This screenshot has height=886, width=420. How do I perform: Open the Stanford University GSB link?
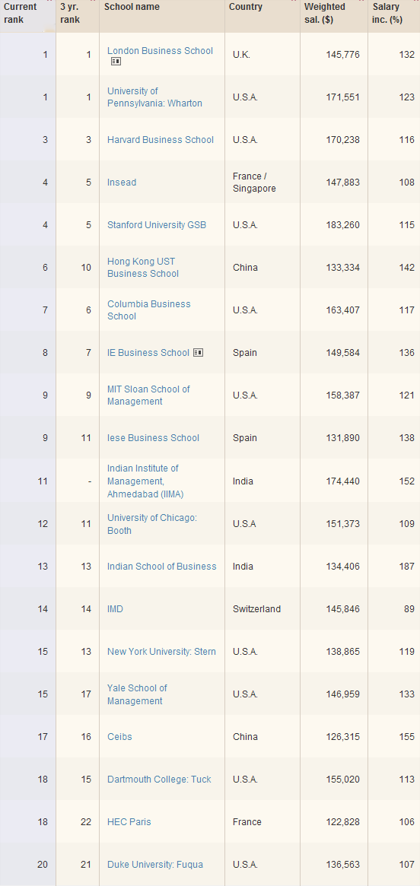pyautogui.click(x=157, y=225)
